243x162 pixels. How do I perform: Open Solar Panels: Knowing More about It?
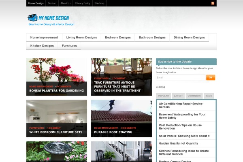click(184, 136)
